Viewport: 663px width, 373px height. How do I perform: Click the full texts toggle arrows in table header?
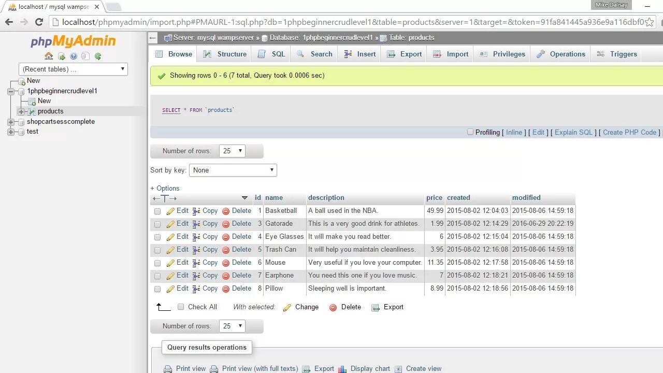tap(165, 198)
